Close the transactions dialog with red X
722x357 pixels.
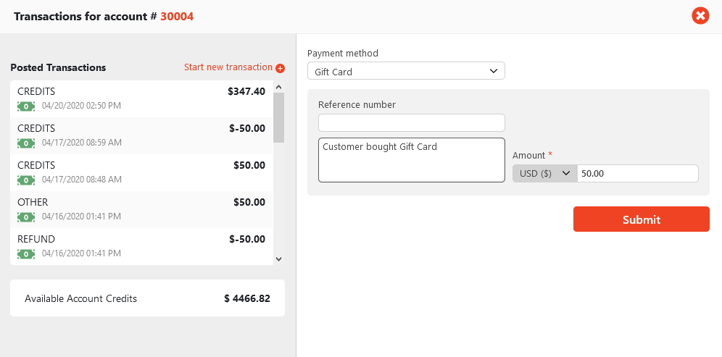point(700,15)
